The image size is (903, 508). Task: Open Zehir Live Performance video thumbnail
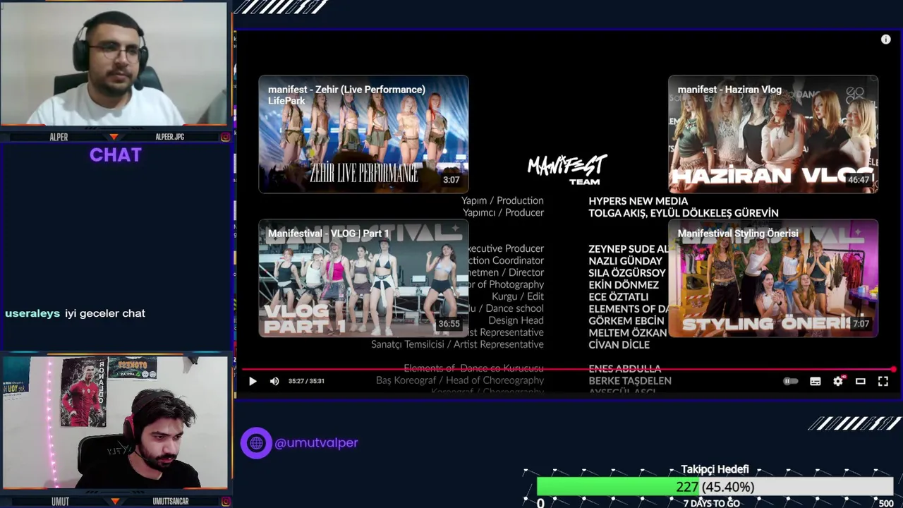point(363,134)
